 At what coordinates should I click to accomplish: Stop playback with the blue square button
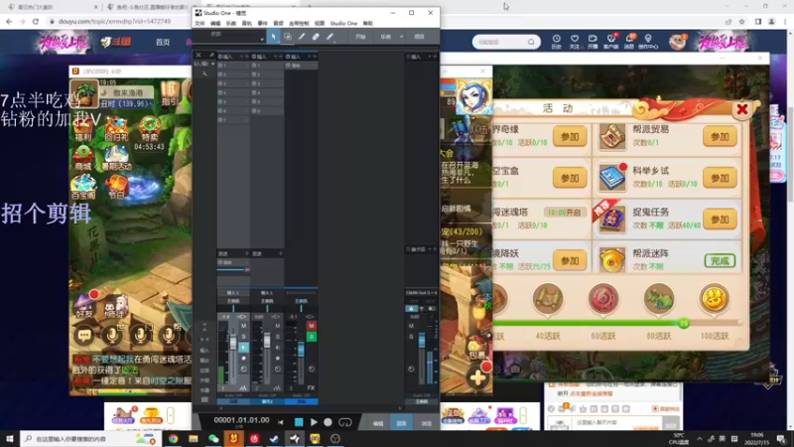pos(299,421)
